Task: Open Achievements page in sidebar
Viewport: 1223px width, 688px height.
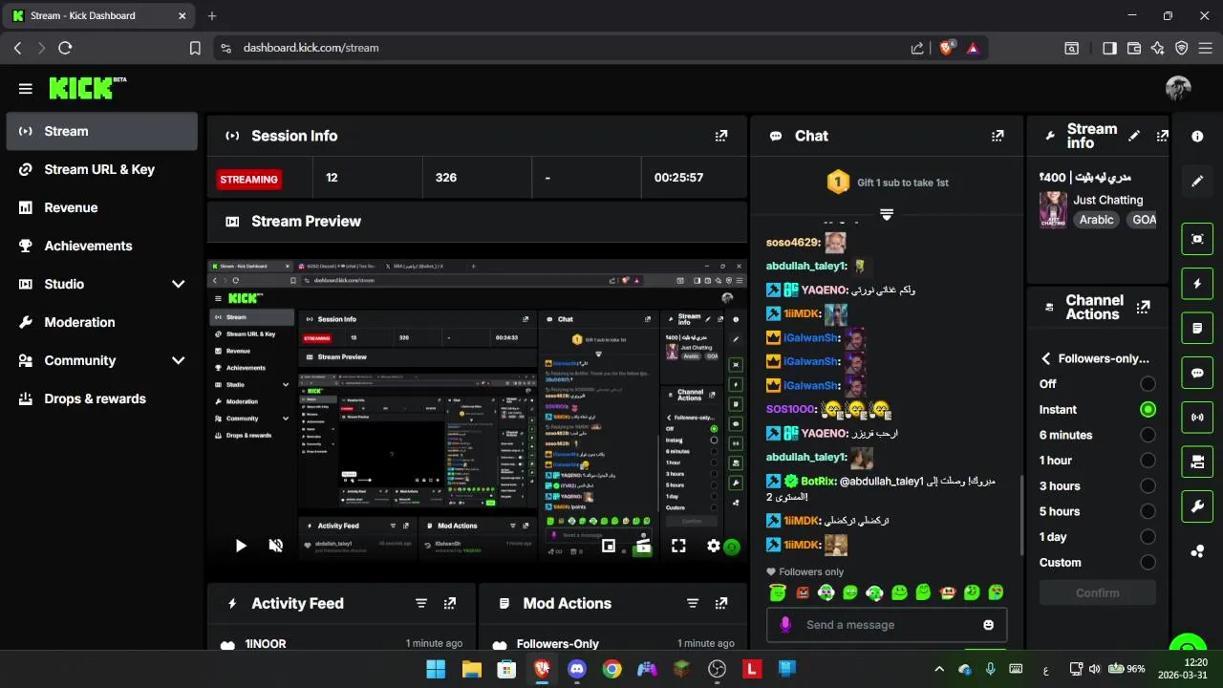Action: coord(102,246)
